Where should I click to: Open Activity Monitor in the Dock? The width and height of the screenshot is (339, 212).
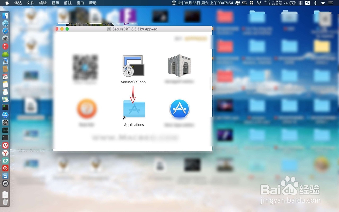[x=5, y=130]
